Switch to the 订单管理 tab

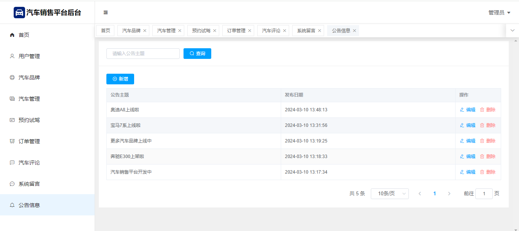[236, 31]
